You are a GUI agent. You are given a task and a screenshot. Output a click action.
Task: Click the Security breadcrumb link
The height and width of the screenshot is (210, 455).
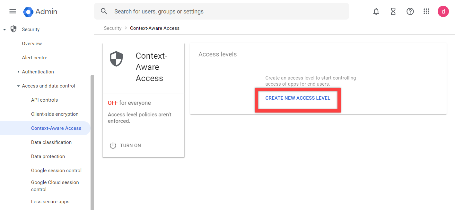113,28
